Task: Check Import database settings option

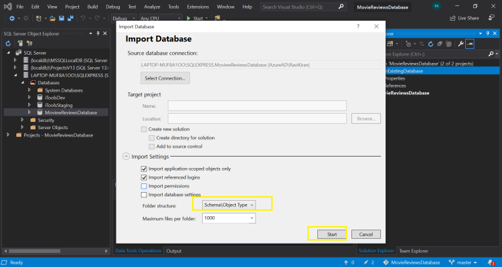Action: click(x=144, y=195)
